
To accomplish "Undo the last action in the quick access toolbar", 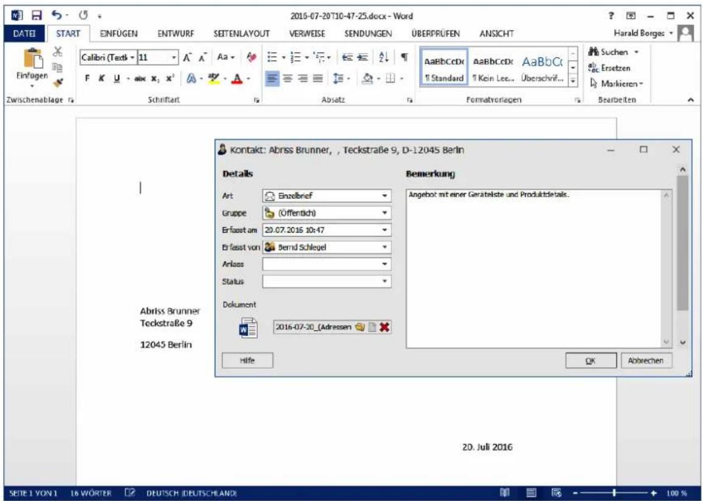I will tap(57, 16).
